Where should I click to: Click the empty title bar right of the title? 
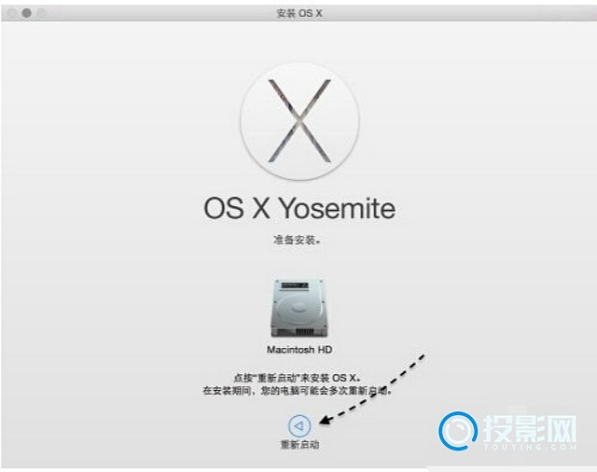click(457, 13)
